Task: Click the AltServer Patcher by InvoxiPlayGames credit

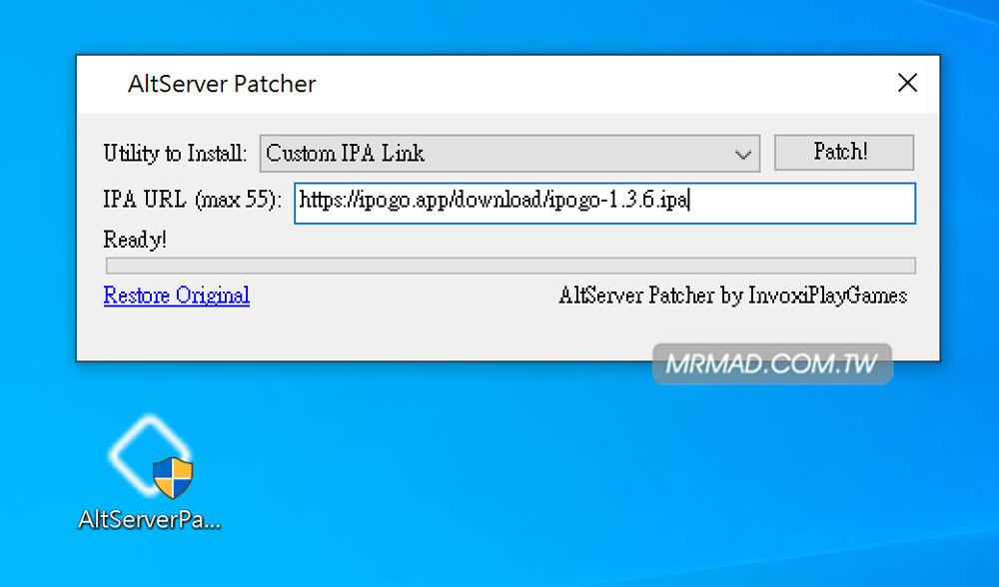Action: click(732, 296)
